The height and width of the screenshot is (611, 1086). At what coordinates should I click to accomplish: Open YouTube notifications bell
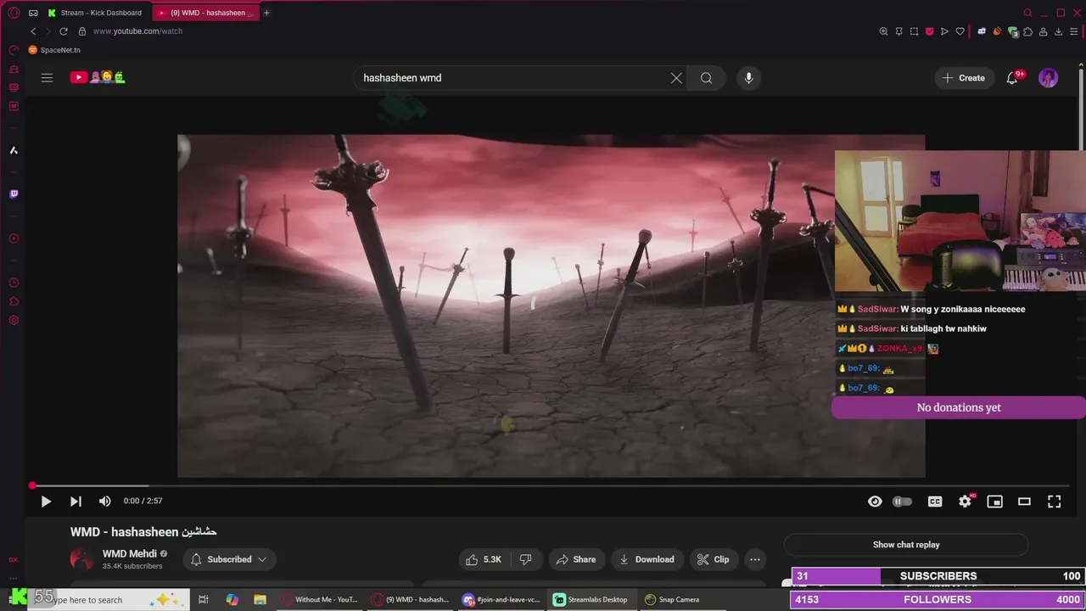pyautogui.click(x=1012, y=78)
